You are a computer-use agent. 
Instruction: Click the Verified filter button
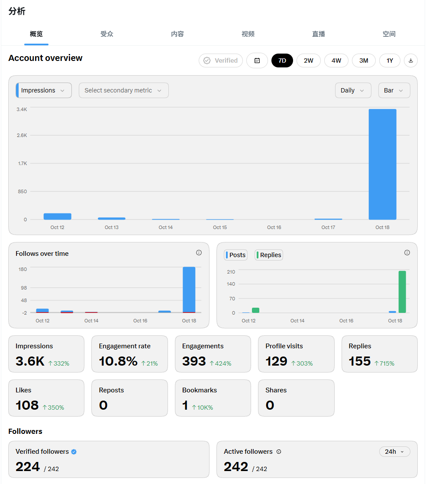pyautogui.click(x=221, y=60)
